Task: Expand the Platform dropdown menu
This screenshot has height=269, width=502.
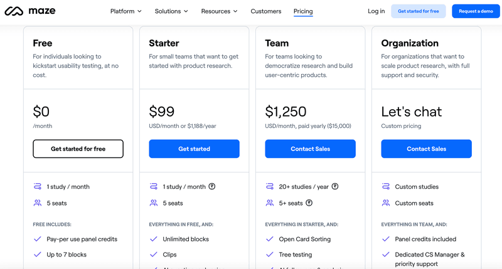Action: click(125, 11)
